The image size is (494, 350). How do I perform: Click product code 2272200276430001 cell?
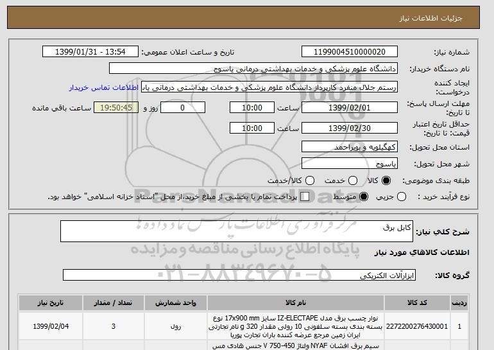click(x=417, y=326)
